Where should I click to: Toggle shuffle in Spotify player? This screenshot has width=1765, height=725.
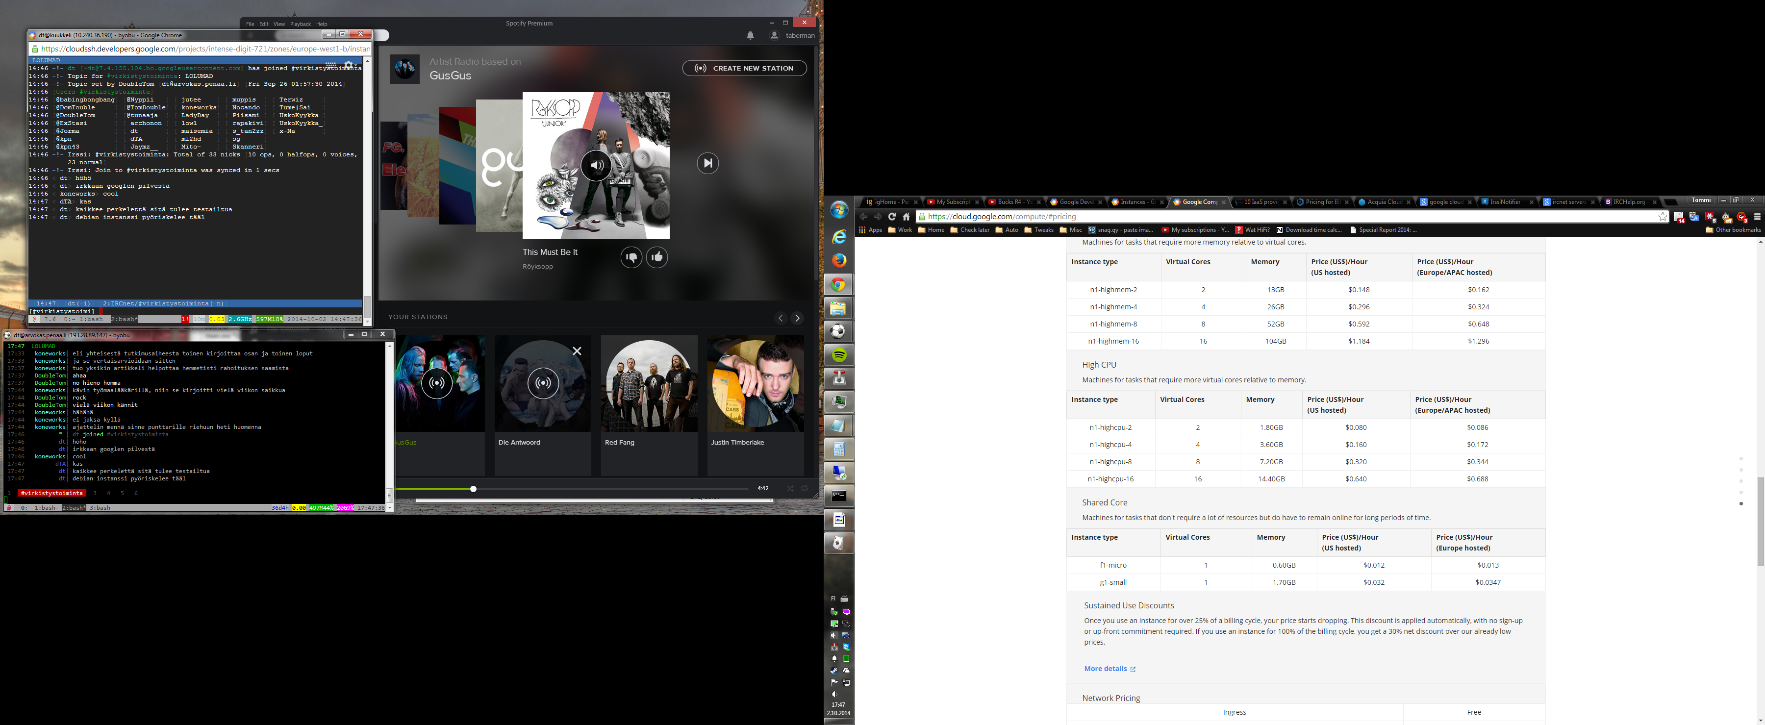790,489
